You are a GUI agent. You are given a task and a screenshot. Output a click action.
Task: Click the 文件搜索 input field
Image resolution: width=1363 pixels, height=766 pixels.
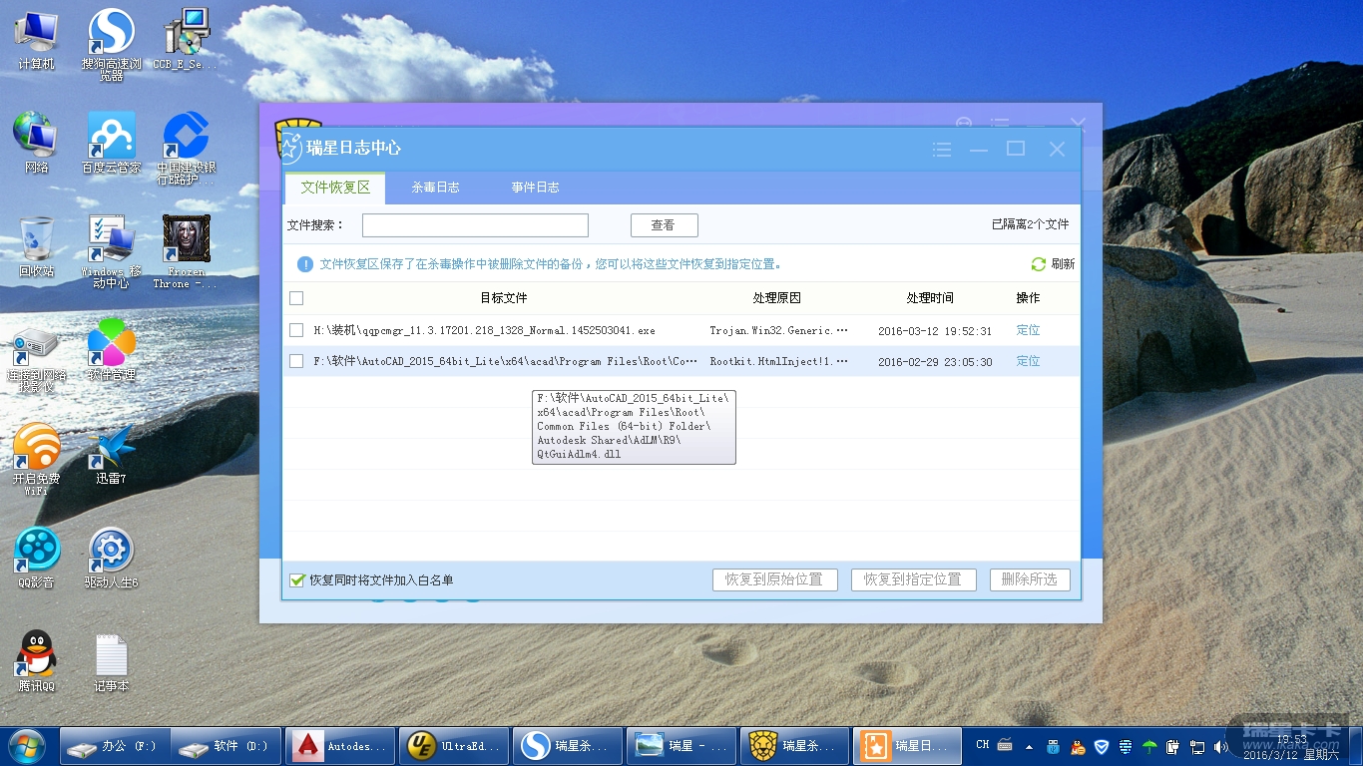click(475, 225)
